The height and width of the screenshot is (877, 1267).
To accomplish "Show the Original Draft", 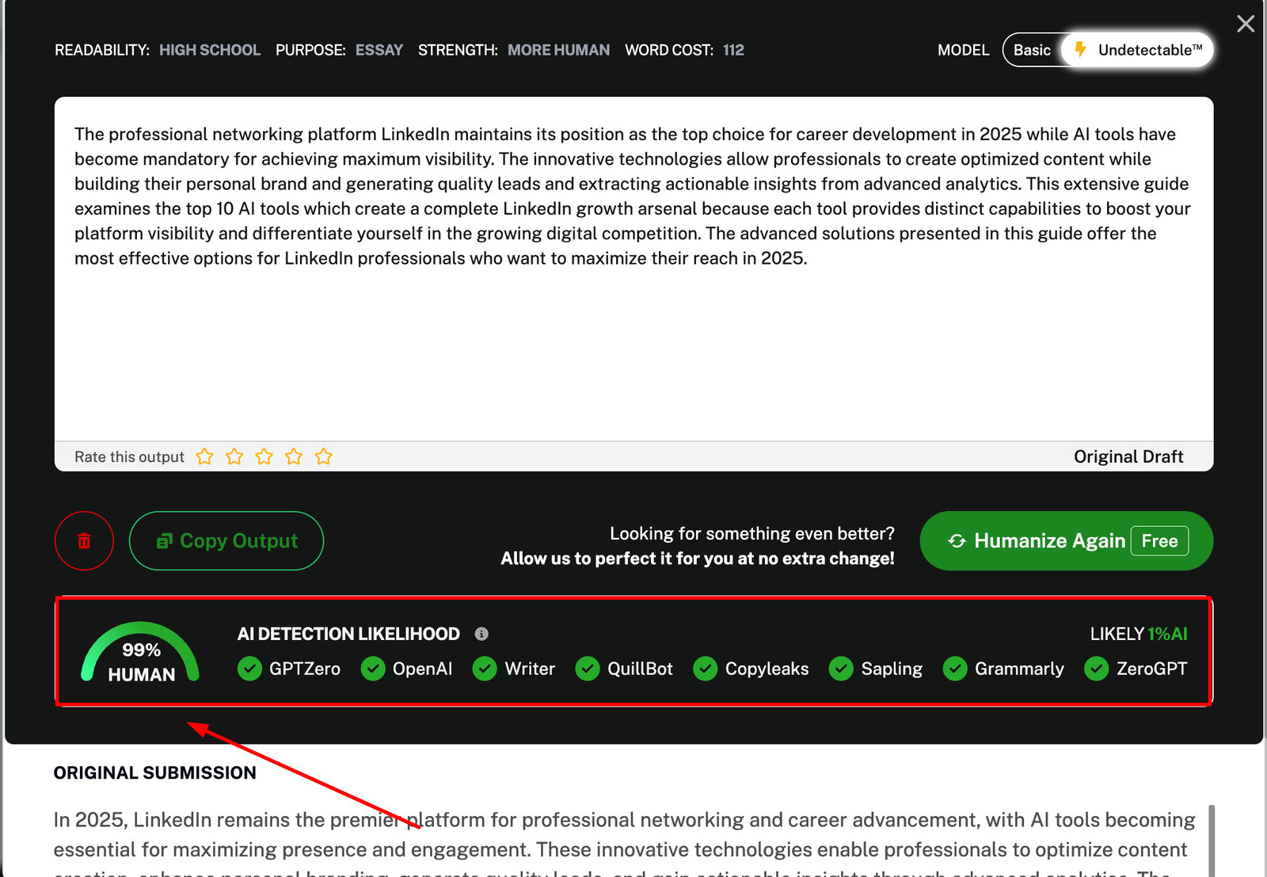I will 1128,456.
